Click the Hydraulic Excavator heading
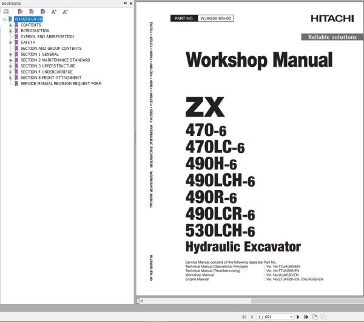Viewport: 364px width, 322px height. pyautogui.click(x=243, y=247)
